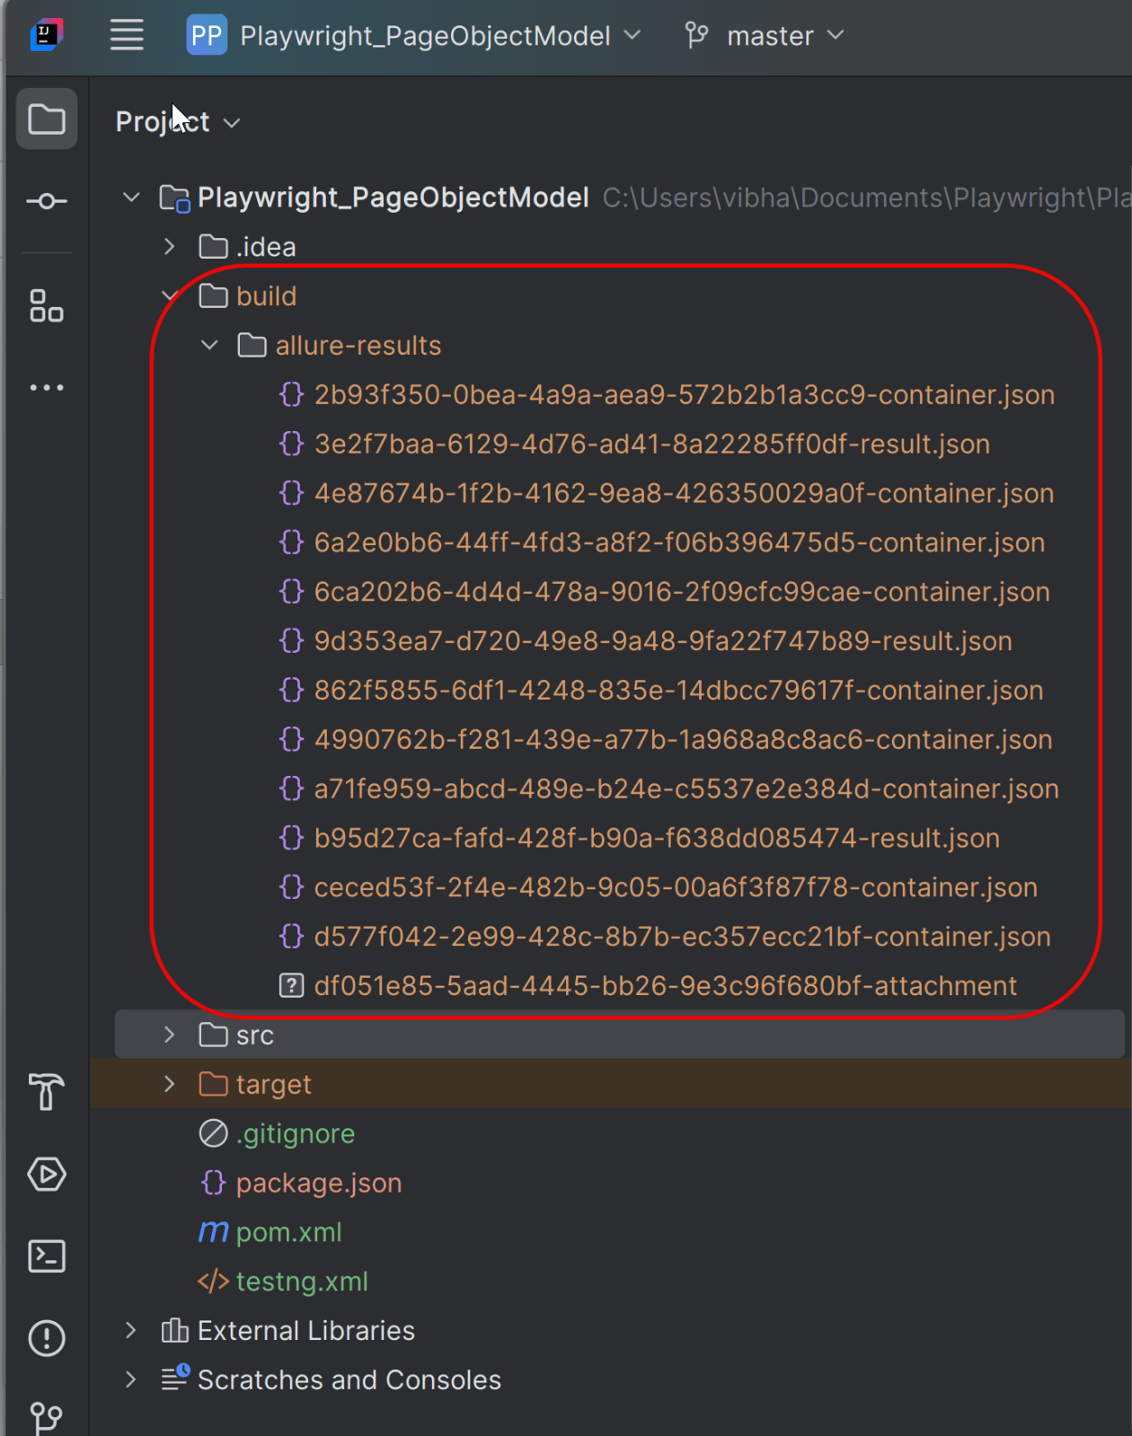Select file 862f5855-6df1 container.json
The width and height of the screenshot is (1132, 1436).
pyautogui.click(x=662, y=690)
